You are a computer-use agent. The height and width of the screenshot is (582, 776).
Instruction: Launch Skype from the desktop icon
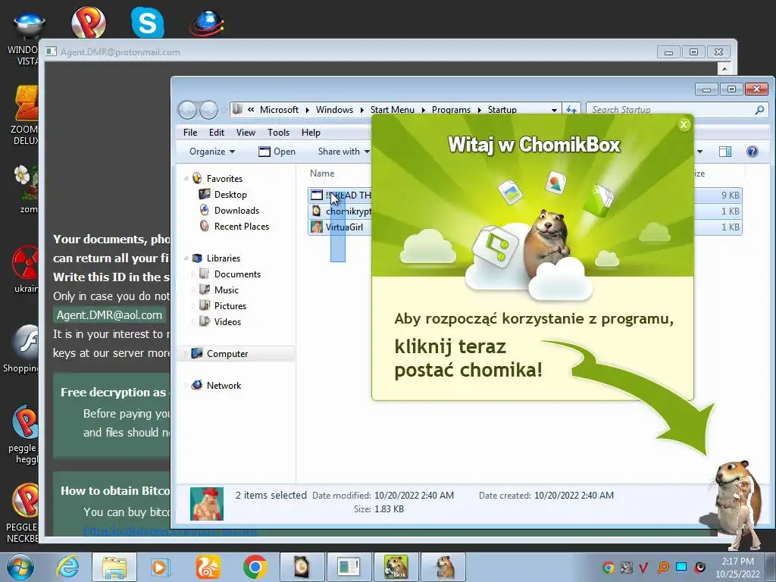coord(148,22)
